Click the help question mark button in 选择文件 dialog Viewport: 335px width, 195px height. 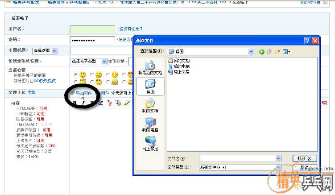[307, 41]
